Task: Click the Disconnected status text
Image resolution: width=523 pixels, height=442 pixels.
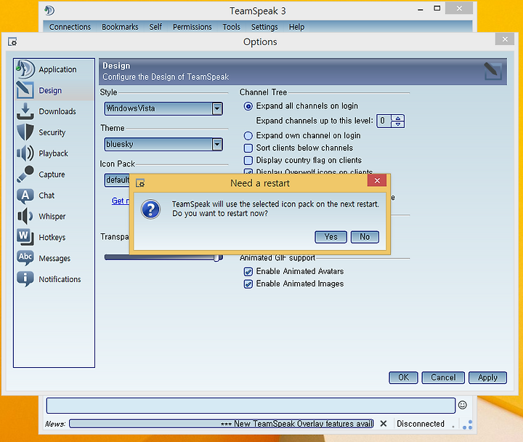Action: coord(421,424)
